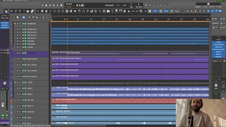This screenshot has height=127, width=226.
Task: Toggle the chain link icon near Ripple toolbar
Action: (x=216, y=11)
